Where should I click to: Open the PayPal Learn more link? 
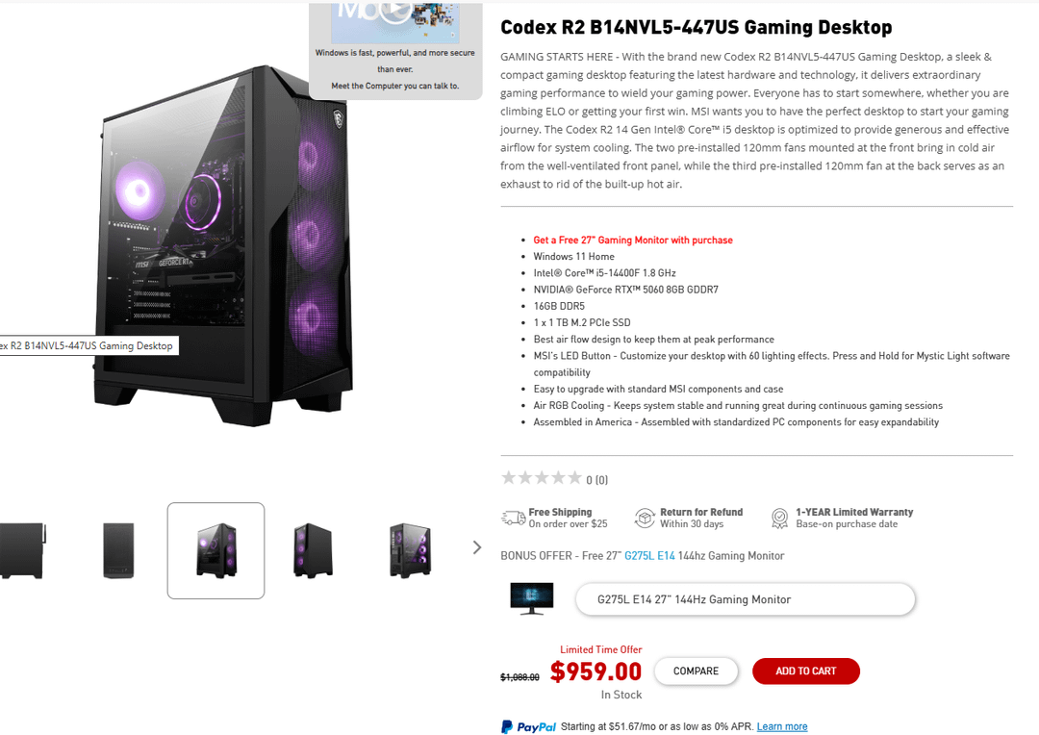tap(782, 726)
